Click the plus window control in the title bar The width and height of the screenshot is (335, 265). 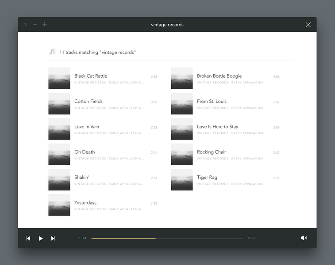pyautogui.click(x=44, y=24)
